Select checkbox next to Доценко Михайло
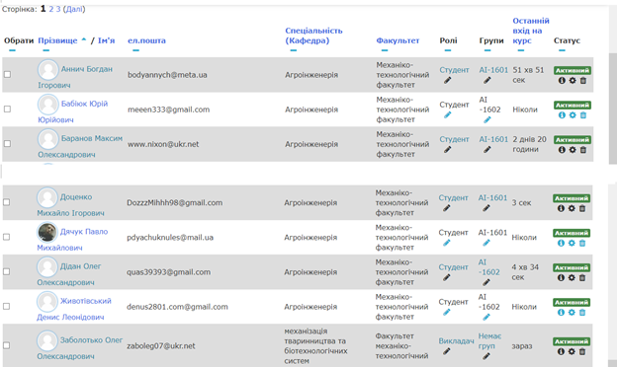The image size is (618, 368). [6, 202]
